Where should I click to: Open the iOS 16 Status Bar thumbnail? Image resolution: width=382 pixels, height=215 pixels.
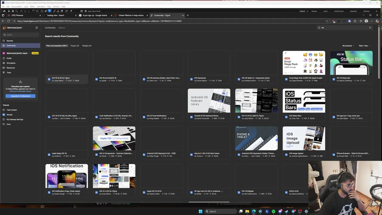point(351,63)
